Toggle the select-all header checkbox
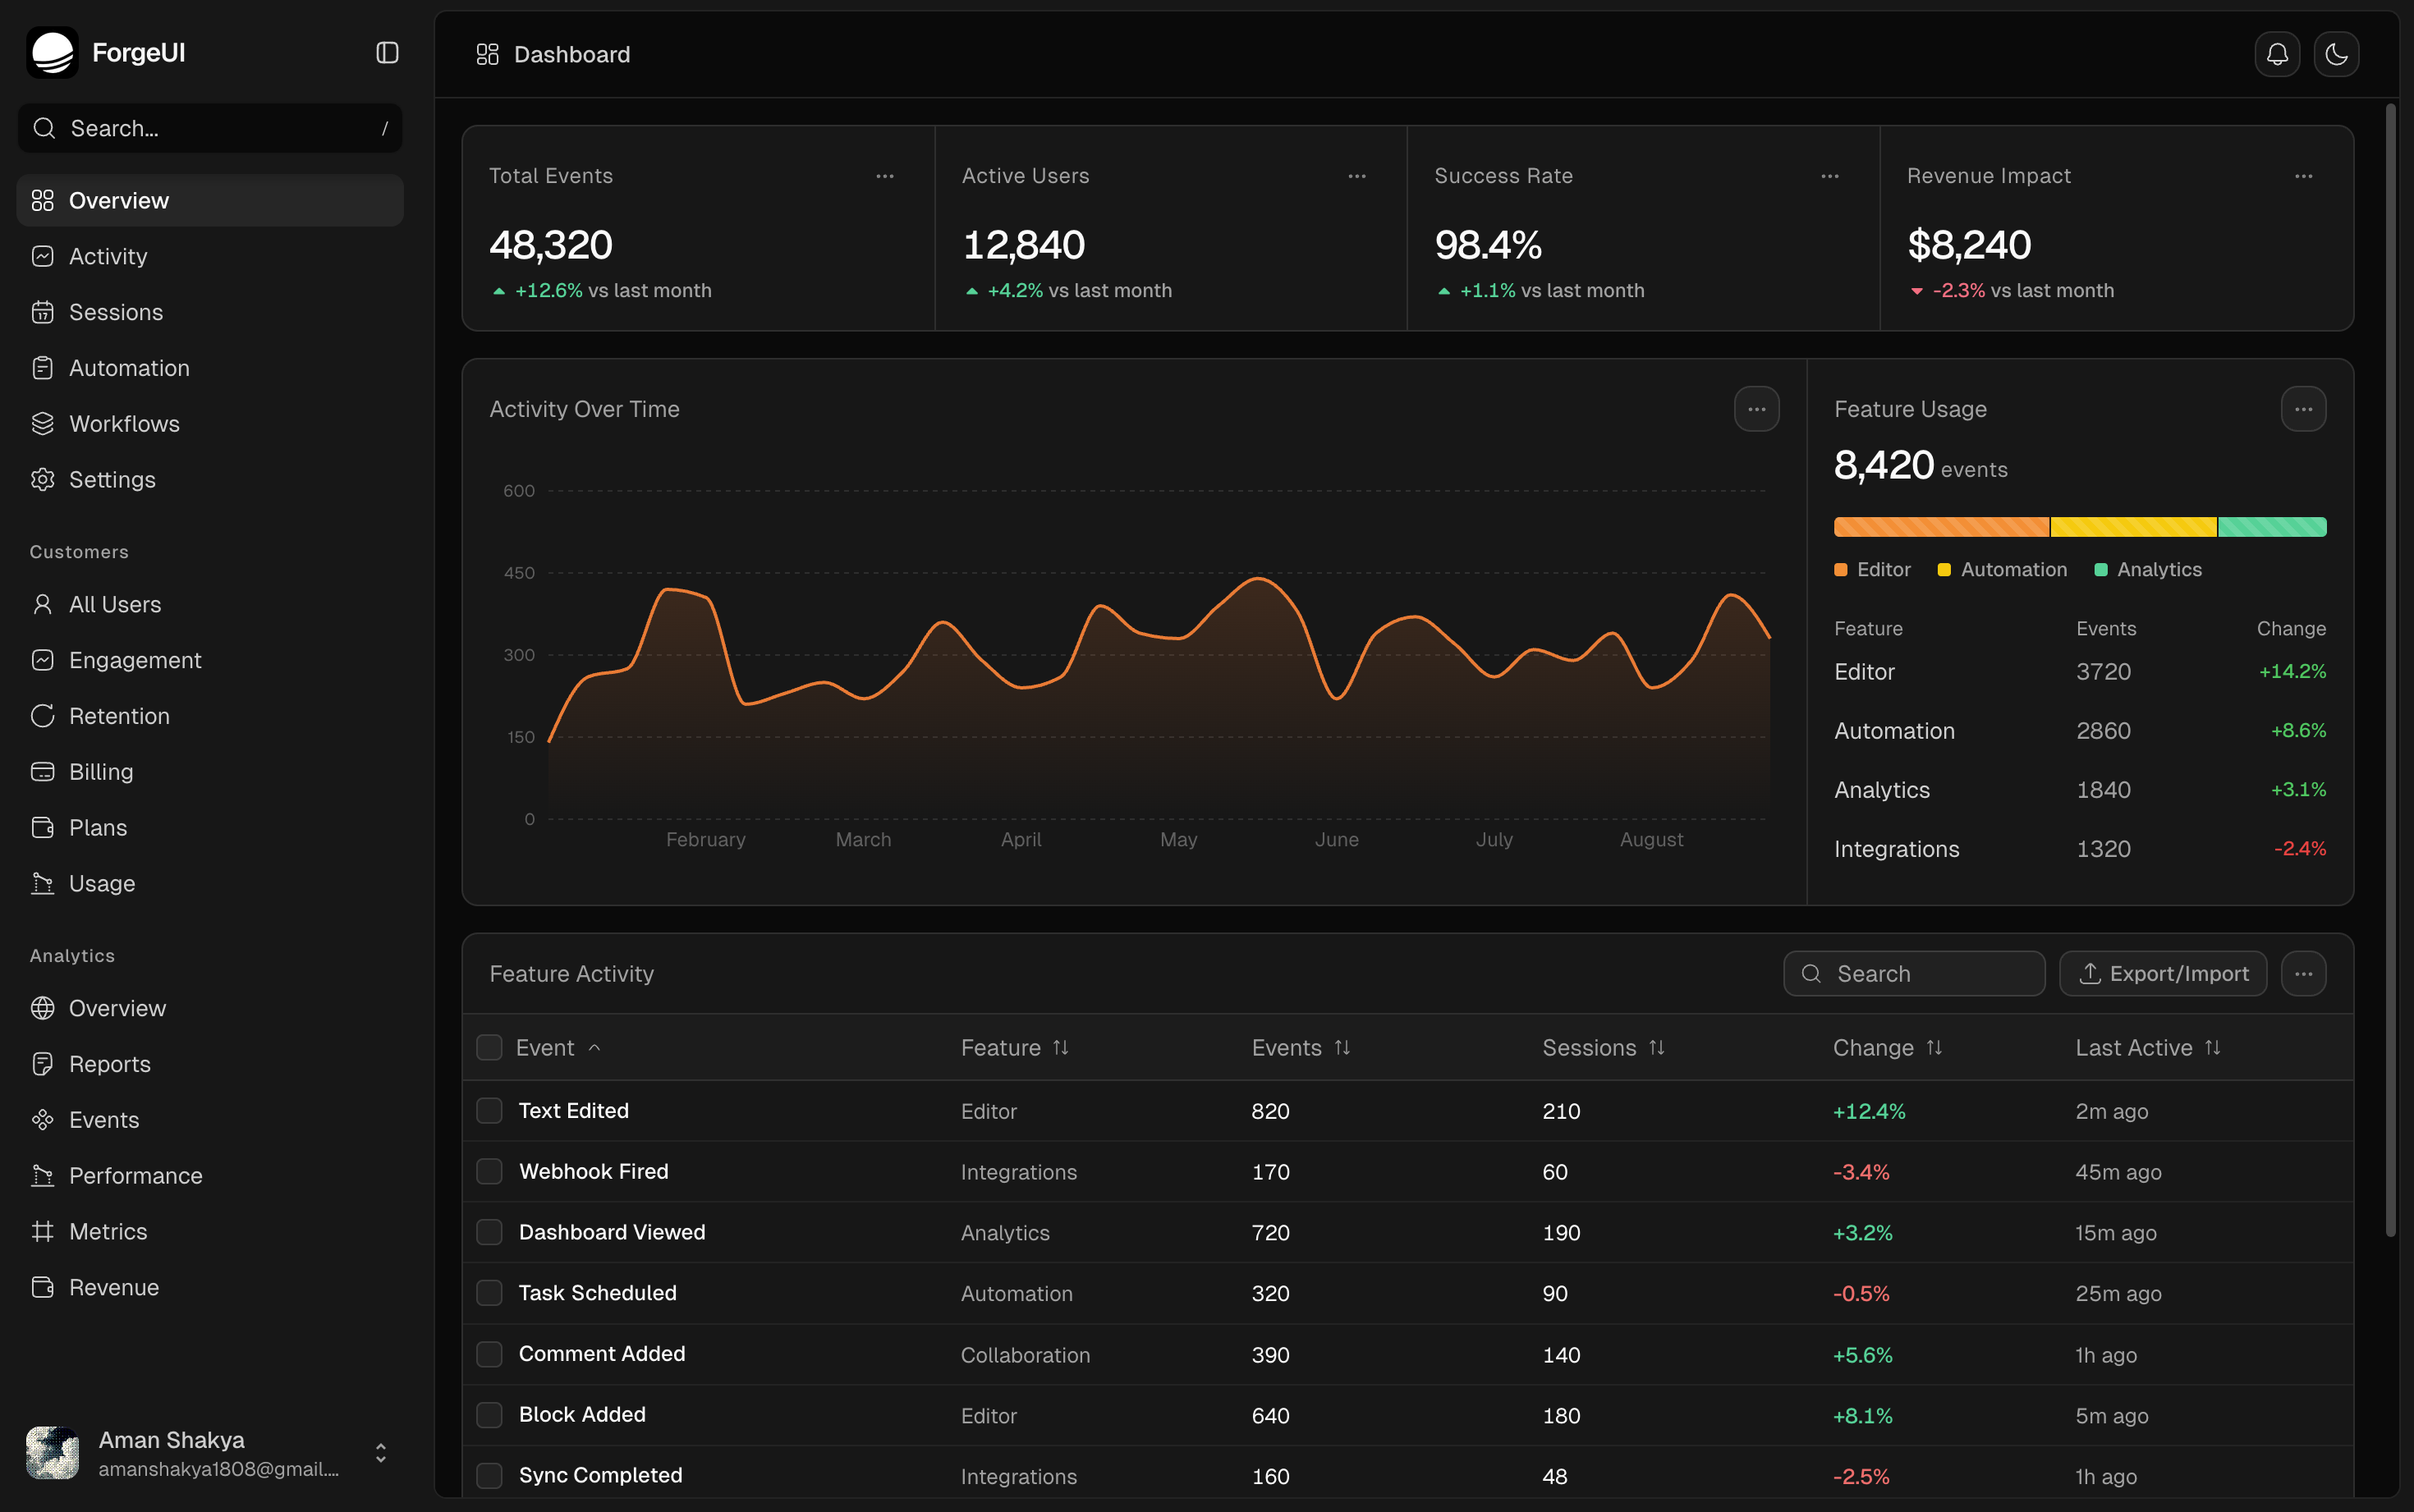The width and height of the screenshot is (2414, 1512). click(489, 1047)
